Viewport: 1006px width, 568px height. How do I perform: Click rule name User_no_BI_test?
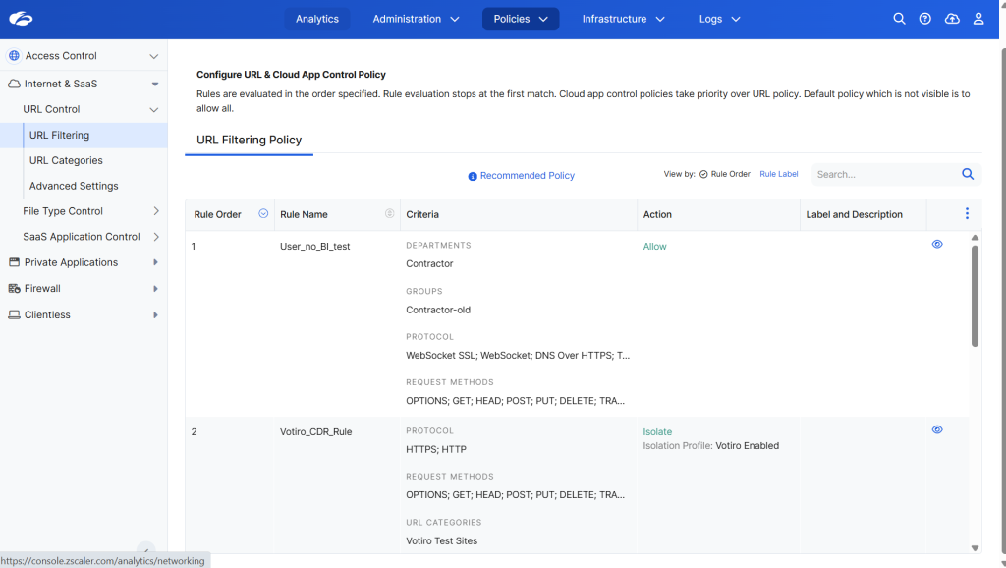point(315,247)
